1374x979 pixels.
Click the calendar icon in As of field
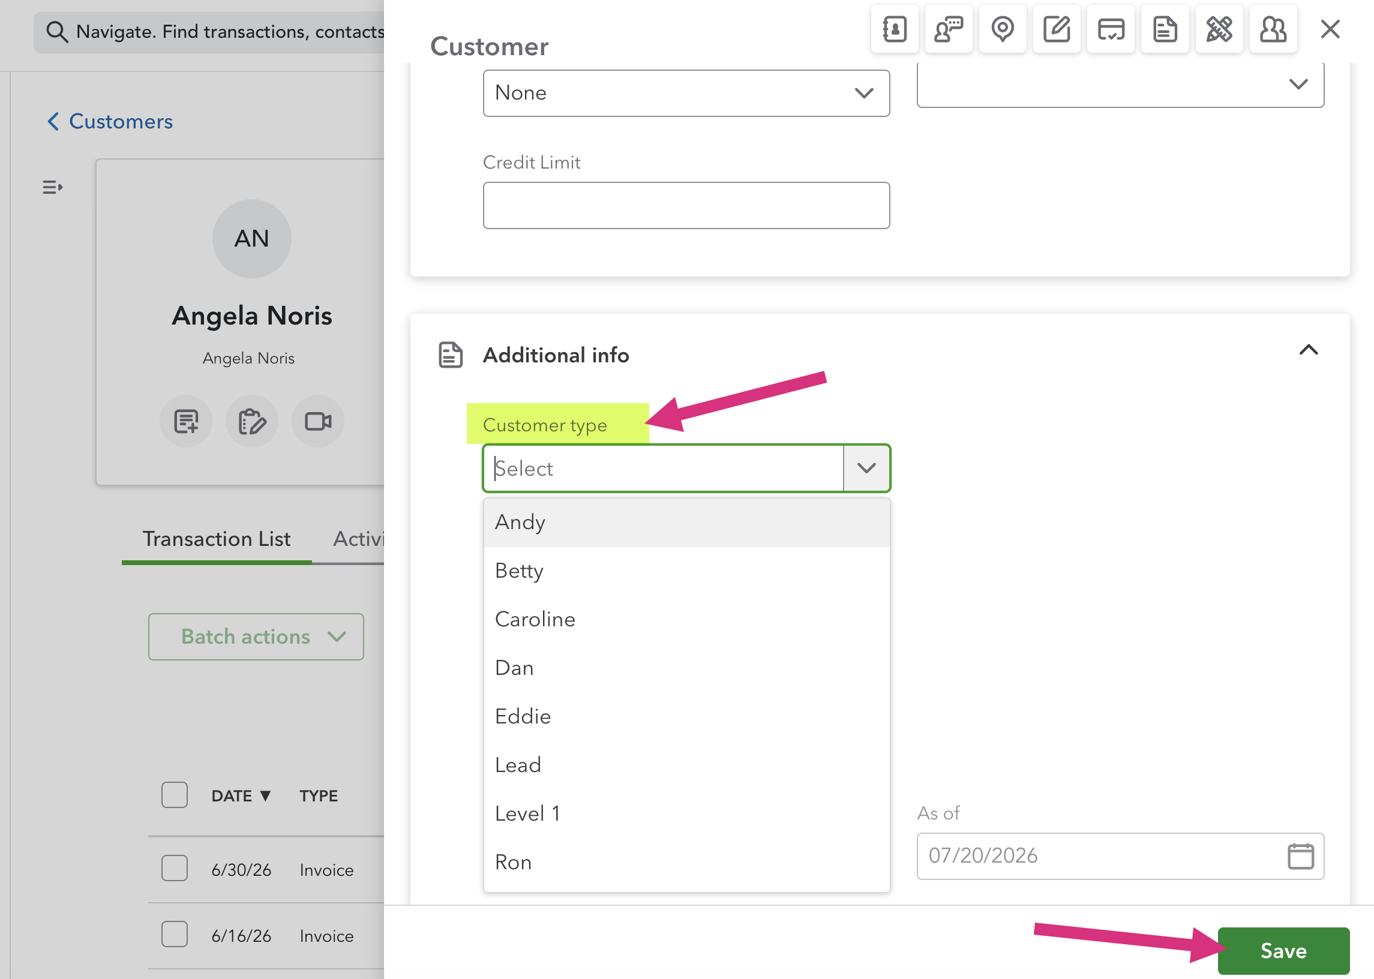(x=1300, y=856)
